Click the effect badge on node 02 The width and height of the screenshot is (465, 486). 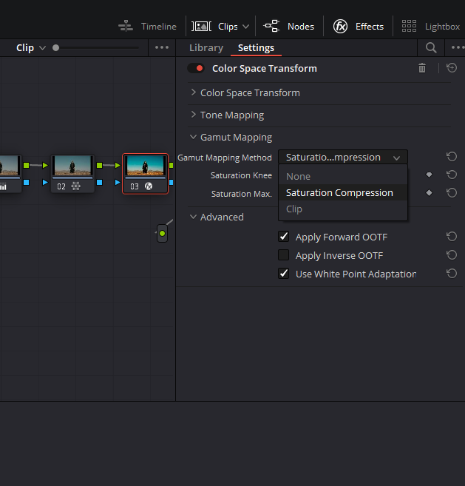tap(76, 186)
